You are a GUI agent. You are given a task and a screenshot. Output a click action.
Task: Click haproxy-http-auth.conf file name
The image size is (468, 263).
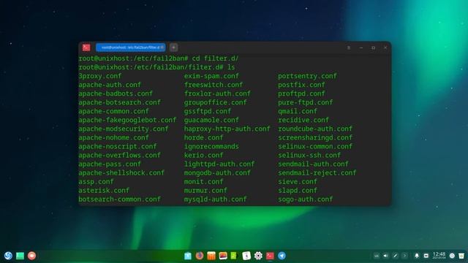pyautogui.click(x=227, y=129)
